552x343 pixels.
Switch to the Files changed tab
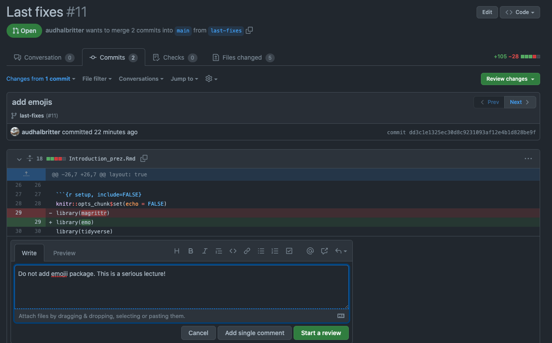[243, 57]
